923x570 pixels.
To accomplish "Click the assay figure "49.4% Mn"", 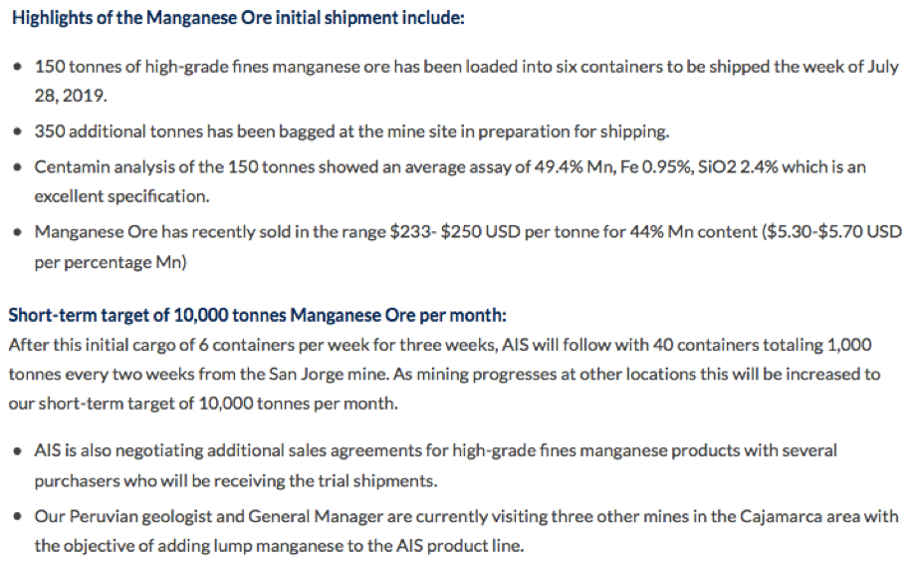I will click(x=592, y=166).
